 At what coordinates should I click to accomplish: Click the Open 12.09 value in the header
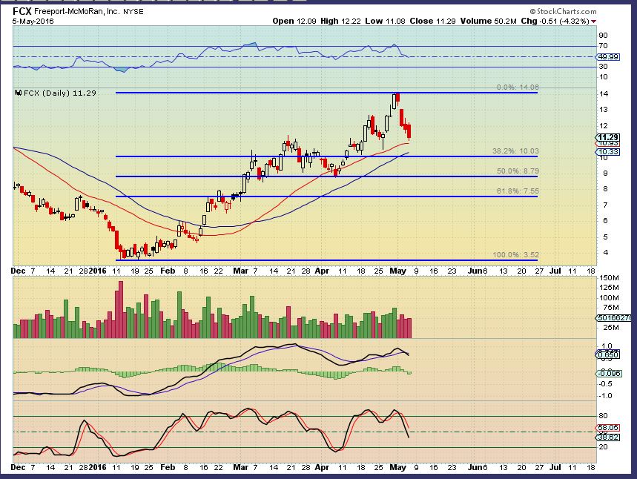pos(294,21)
